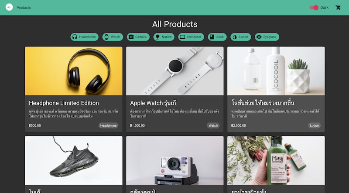This screenshot has width=349, height=193.
Task: Click the Watch tag on Apple Watch card
Action: 213,125
